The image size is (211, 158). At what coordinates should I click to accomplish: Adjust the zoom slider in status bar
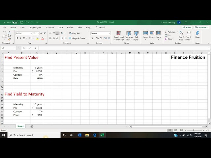(194, 130)
